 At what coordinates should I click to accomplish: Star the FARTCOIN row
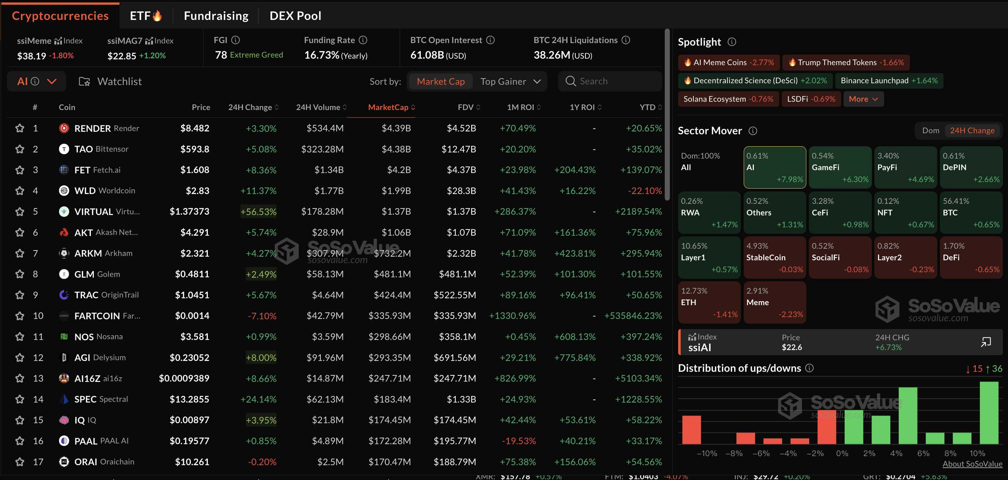(x=20, y=316)
